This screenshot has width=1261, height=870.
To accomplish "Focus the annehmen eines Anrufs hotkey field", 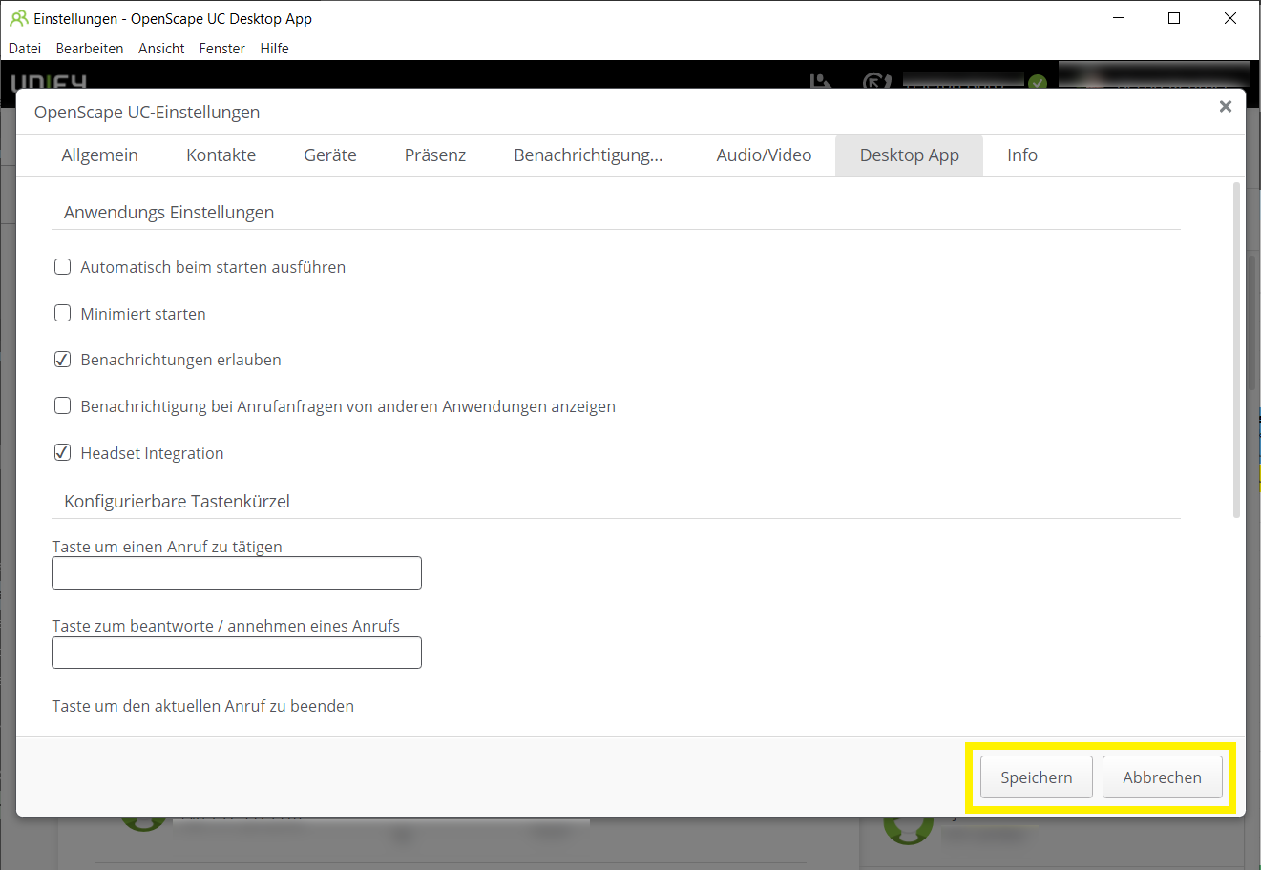I will 237,652.
